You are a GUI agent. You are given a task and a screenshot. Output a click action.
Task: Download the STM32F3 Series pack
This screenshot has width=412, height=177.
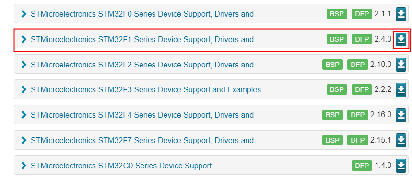pyautogui.click(x=401, y=89)
